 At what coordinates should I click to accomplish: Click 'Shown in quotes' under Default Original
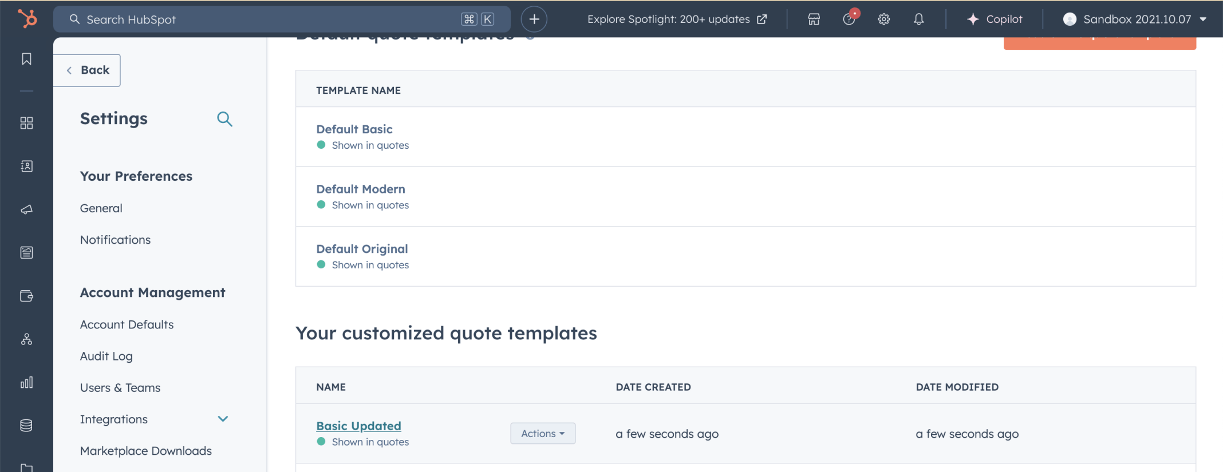pos(370,265)
